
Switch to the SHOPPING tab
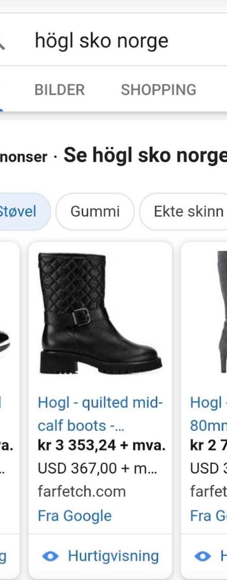pos(158,90)
